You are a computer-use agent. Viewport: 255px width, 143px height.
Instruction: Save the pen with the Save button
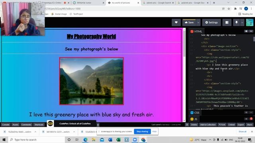coord(190,22)
